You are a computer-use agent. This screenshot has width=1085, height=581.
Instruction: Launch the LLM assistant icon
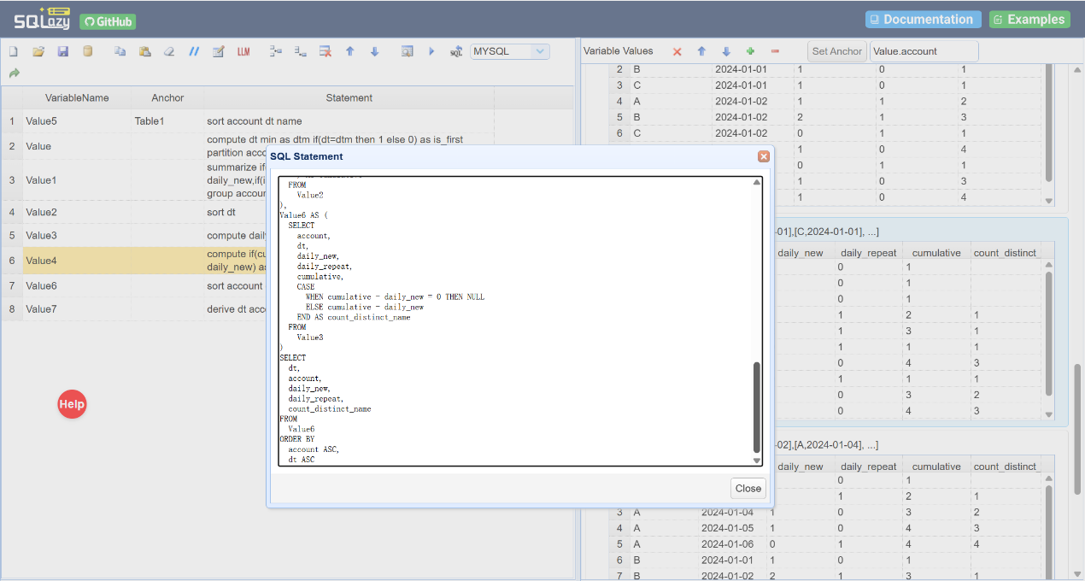tap(243, 51)
